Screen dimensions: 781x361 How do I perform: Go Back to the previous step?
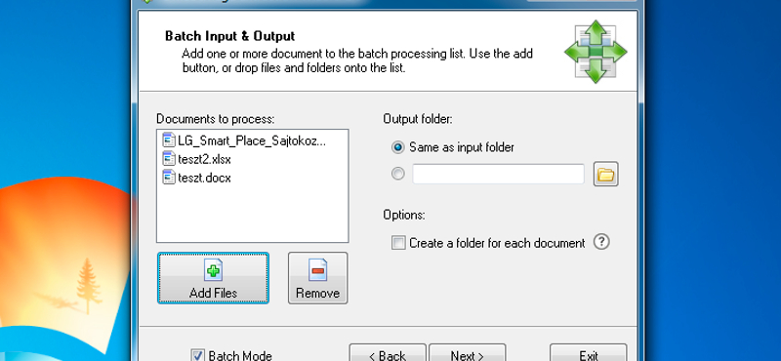coord(388,352)
